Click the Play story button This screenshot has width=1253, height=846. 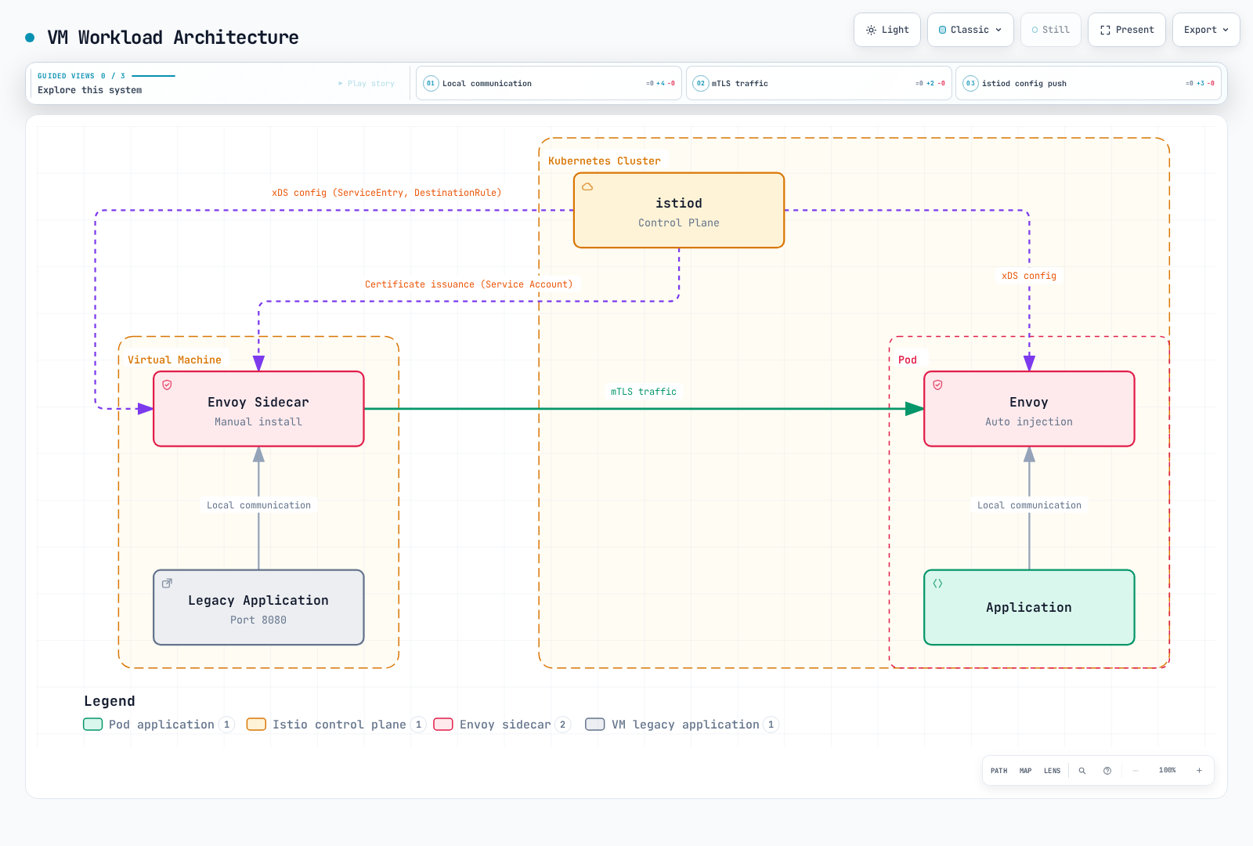(x=367, y=83)
